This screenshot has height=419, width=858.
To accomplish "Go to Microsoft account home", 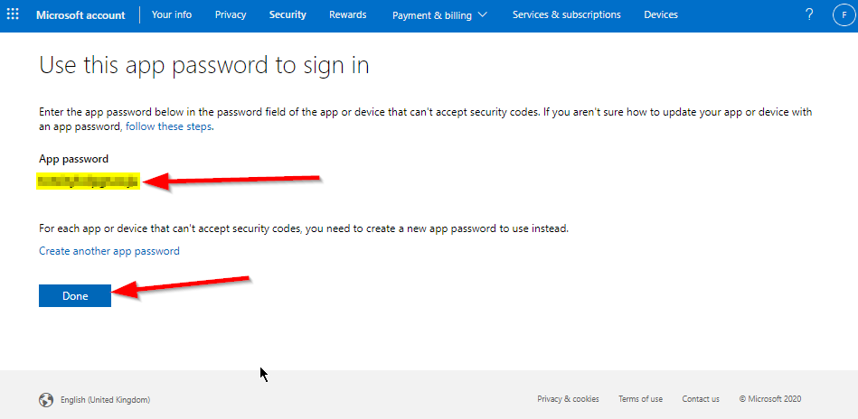I will click(x=80, y=15).
